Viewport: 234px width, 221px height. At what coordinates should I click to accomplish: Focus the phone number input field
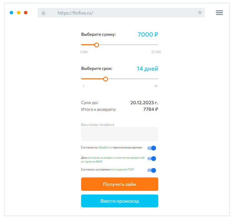120,134
